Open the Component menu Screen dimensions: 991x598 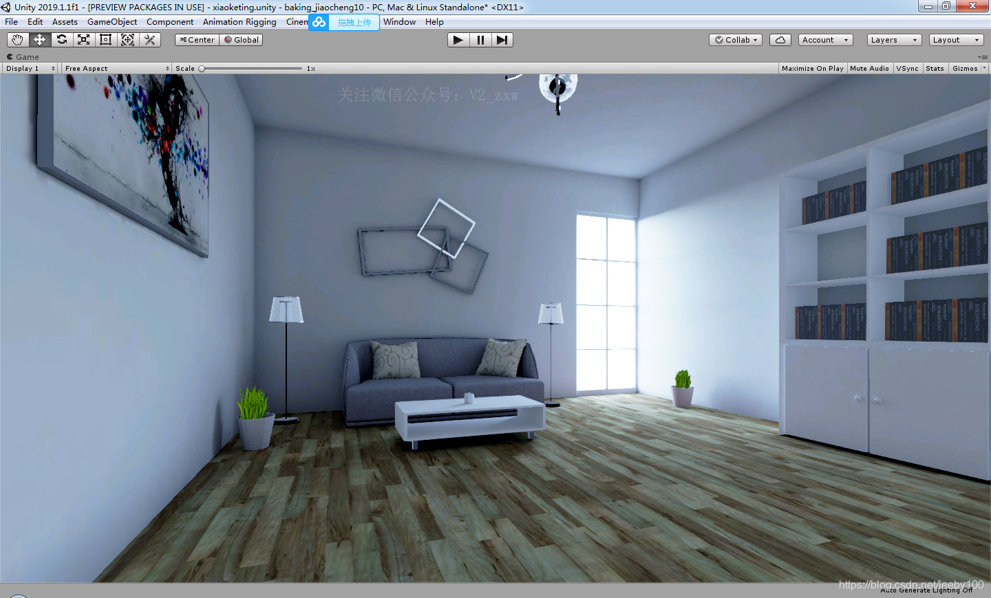pos(170,22)
